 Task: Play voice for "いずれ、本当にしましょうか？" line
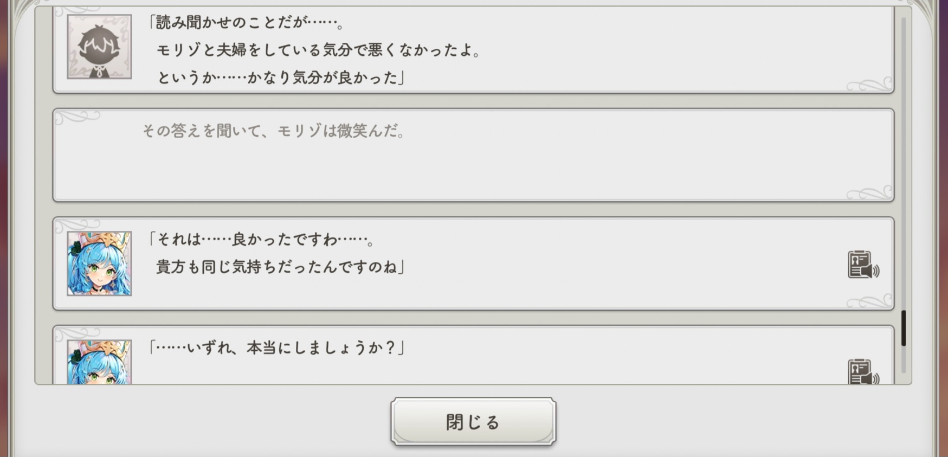point(862,372)
